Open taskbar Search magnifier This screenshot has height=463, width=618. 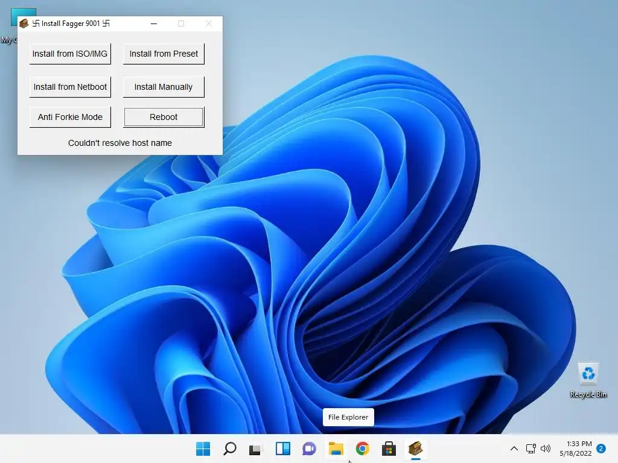(x=230, y=449)
